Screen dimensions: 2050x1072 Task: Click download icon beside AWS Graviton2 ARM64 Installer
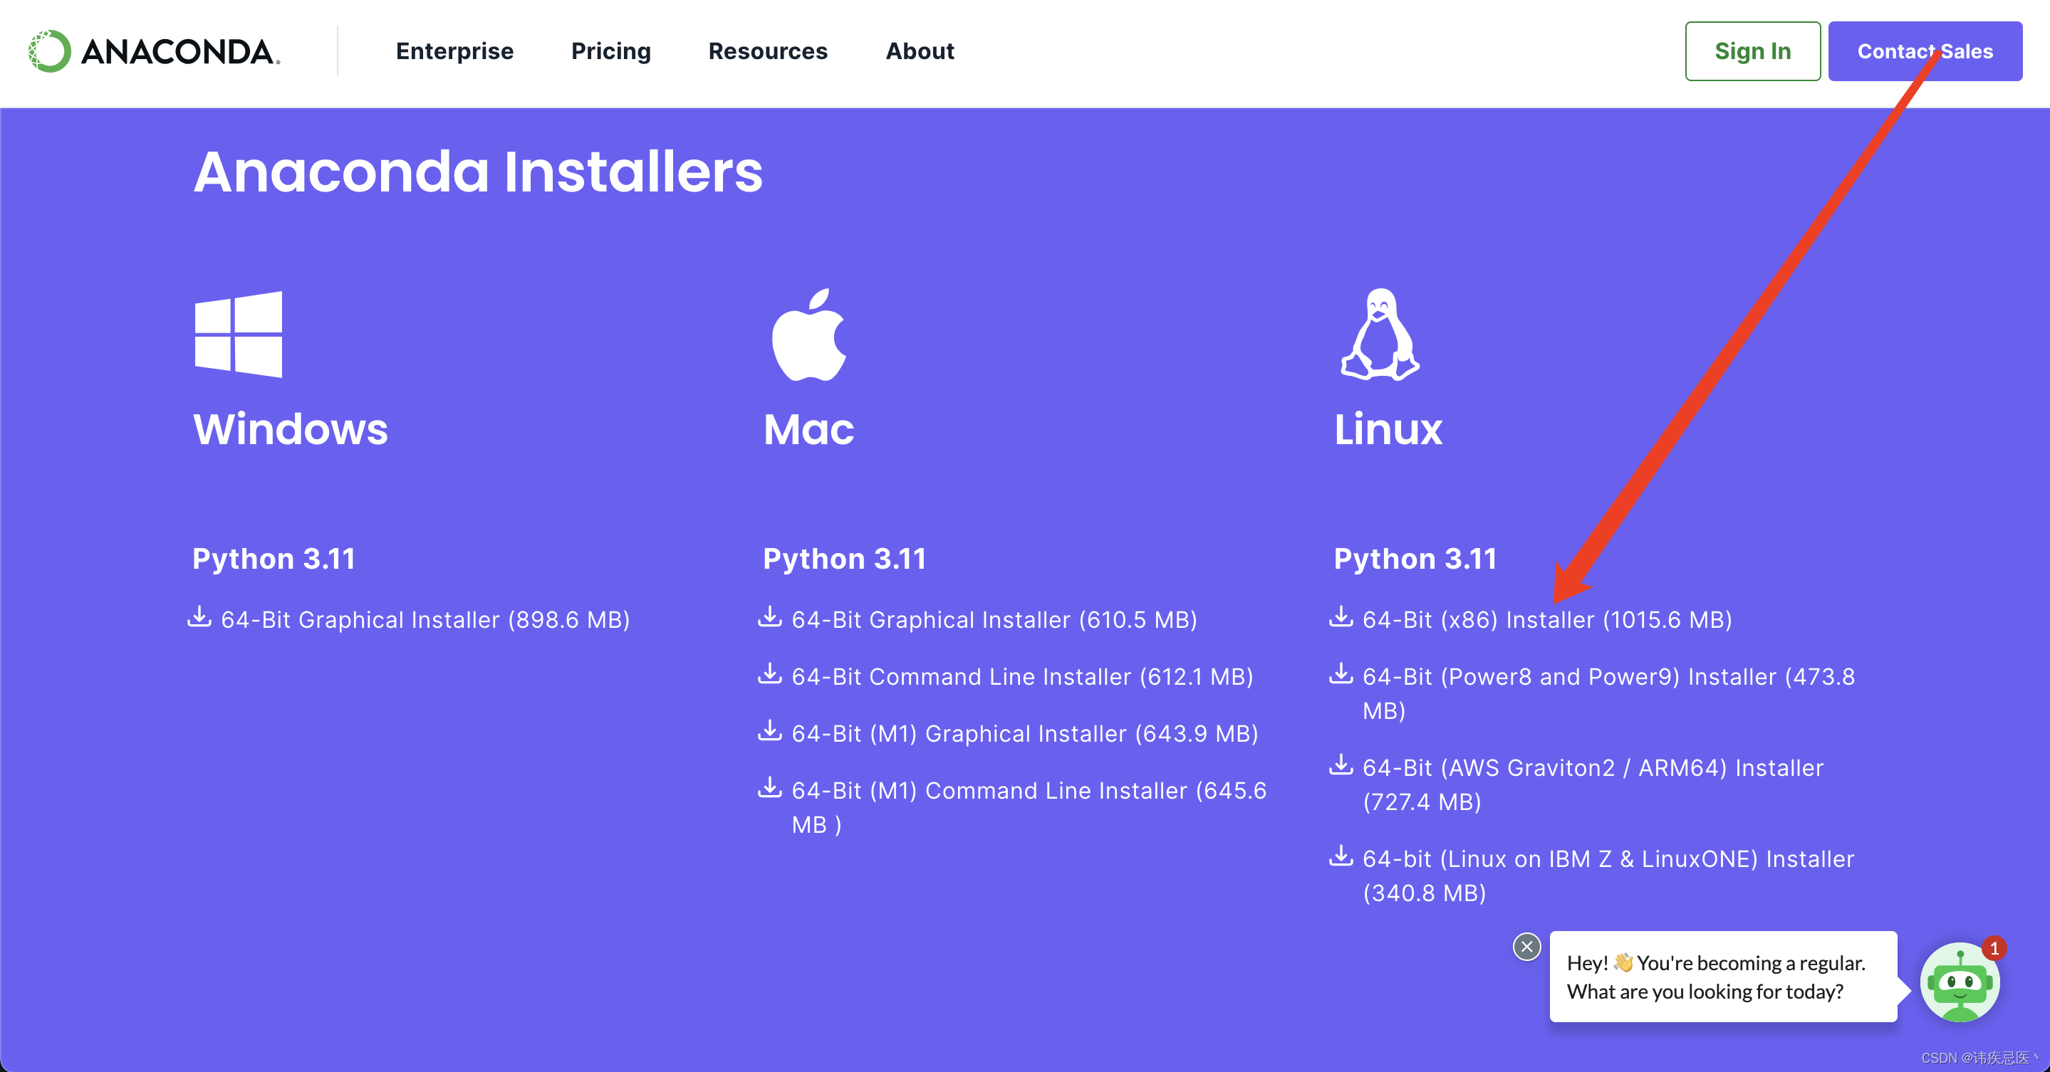[1341, 764]
